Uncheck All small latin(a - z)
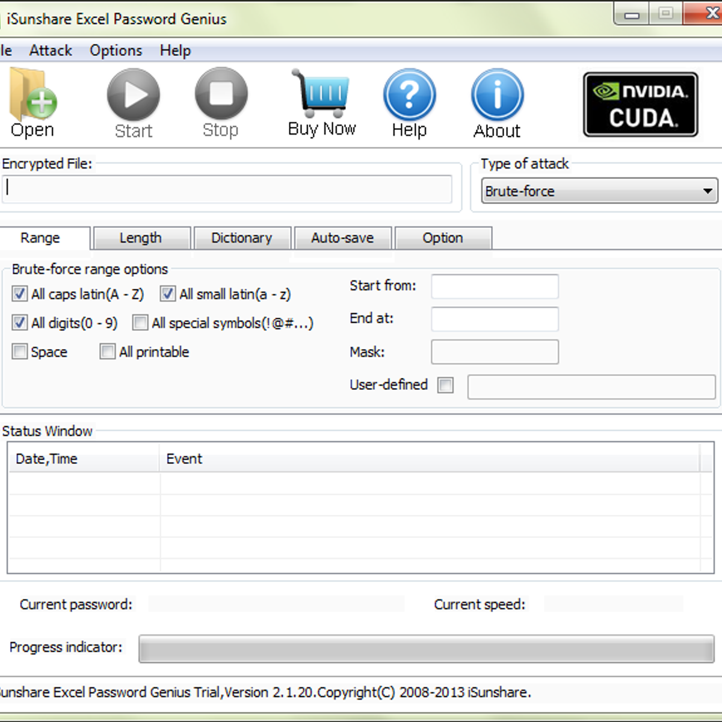The width and height of the screenshot is (722, 722). click(168, 294)
